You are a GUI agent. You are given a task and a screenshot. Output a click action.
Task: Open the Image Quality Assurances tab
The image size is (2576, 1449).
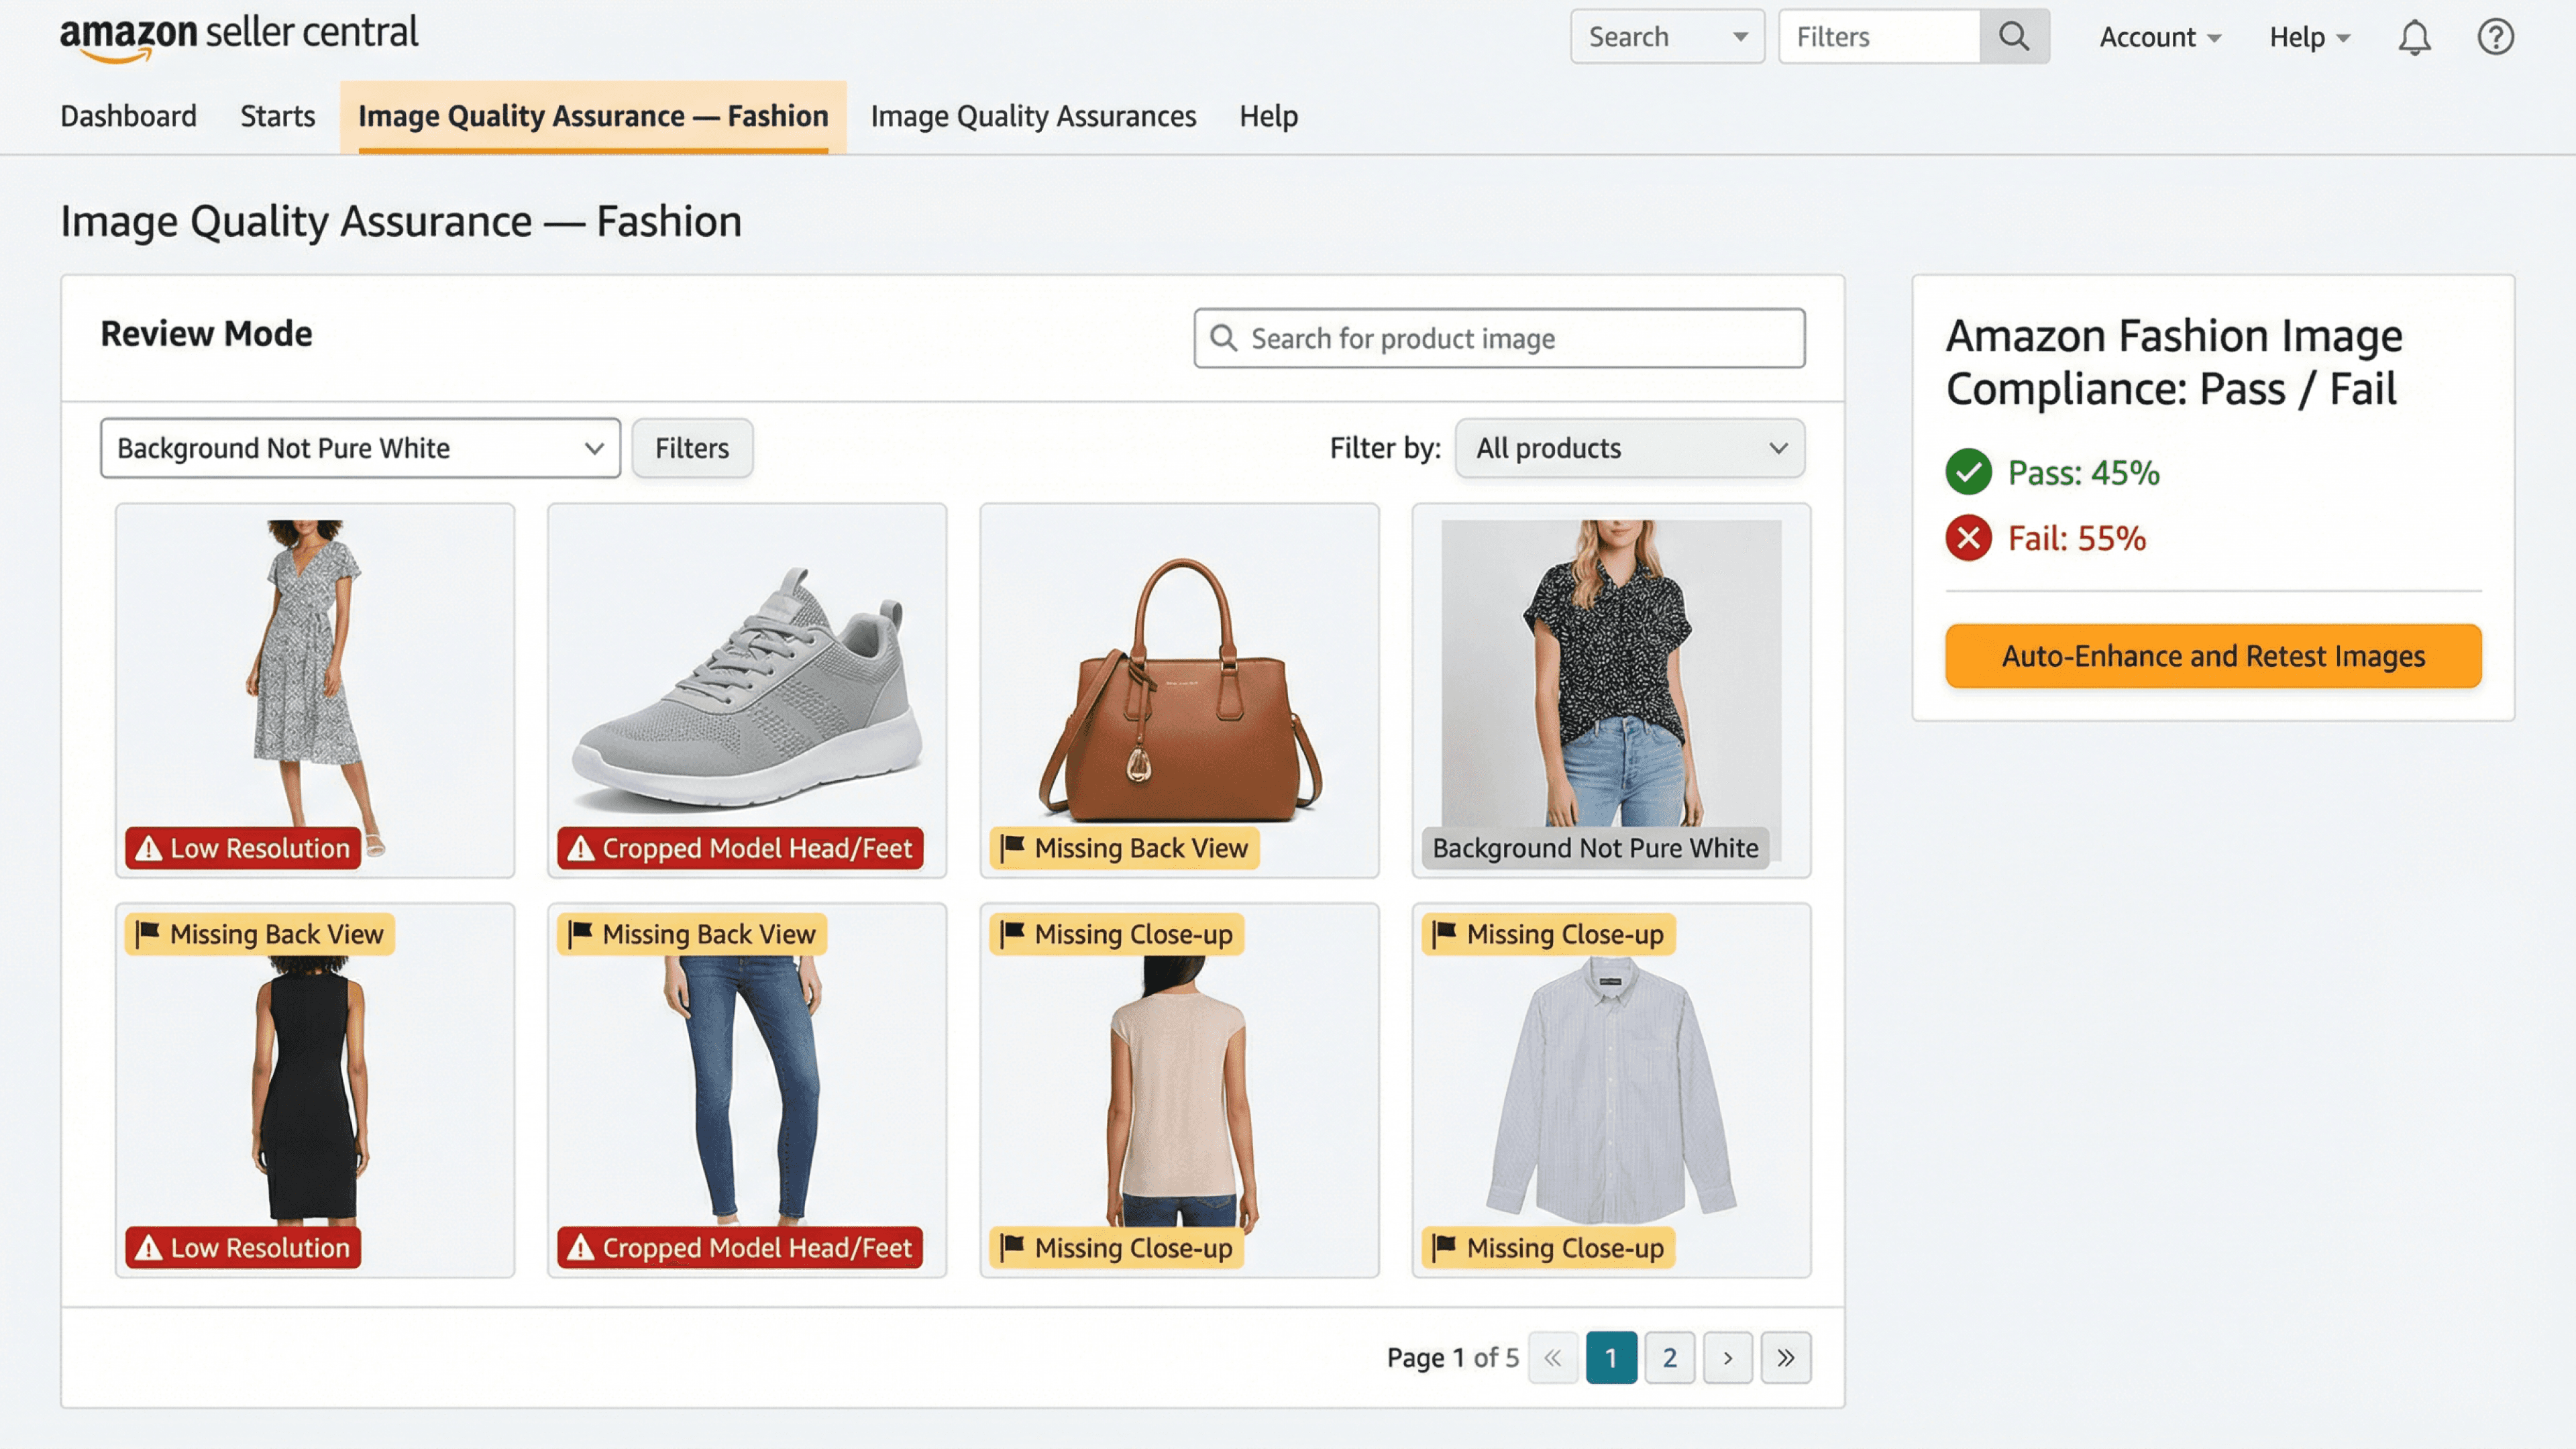point(1033,116)
